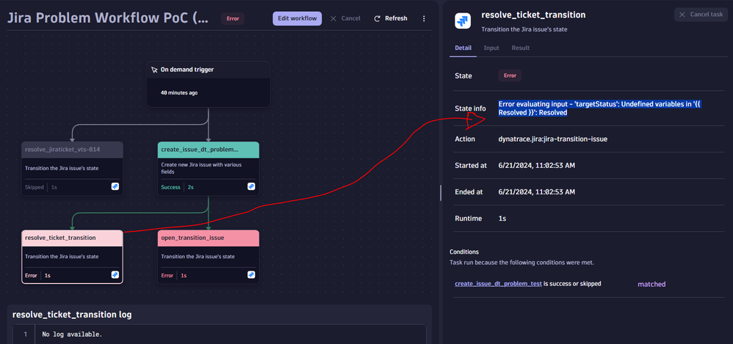733x344 pixels.
Task: Click the panel divider resize handle
Action: [441, 192]
